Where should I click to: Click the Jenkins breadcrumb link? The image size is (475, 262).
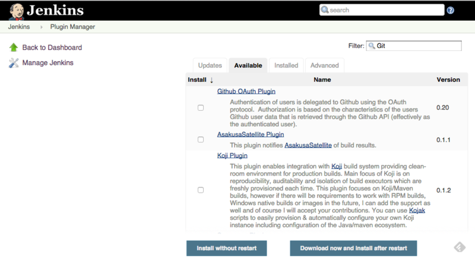click(x=19, y=27)
